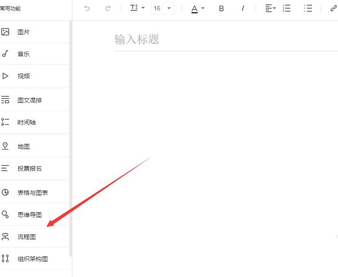Screen dimensions: 338x277
Task: Click the redo arrow icon
Action: [108, 8]
